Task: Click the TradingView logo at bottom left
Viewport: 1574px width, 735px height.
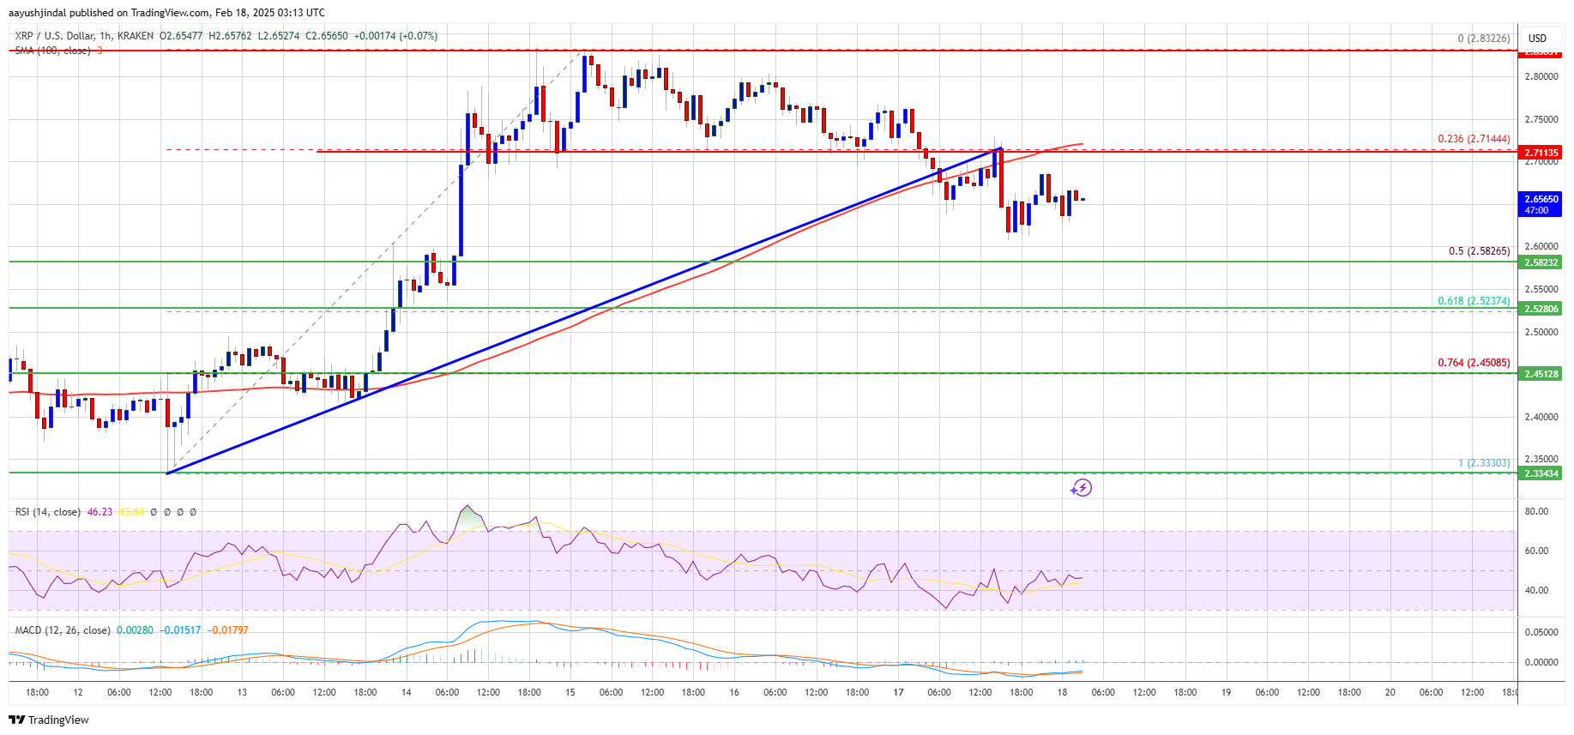Action: click(49, 720)
